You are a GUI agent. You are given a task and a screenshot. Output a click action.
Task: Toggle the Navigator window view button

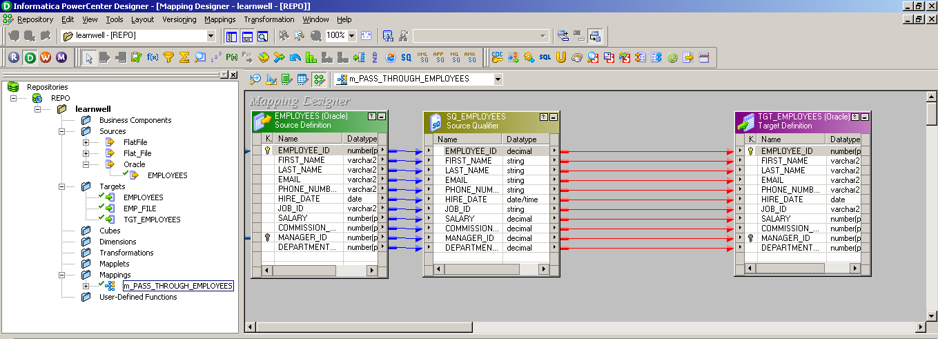point(231,36)
